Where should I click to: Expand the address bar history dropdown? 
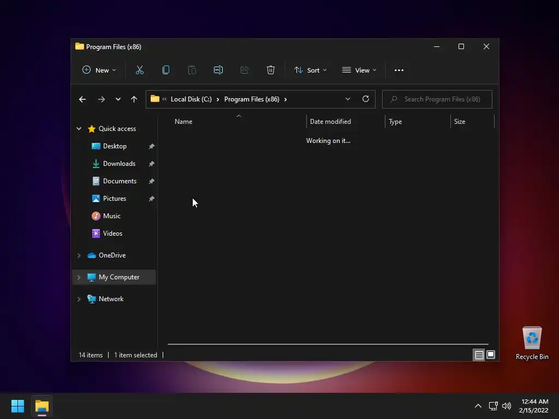(348, 99)
